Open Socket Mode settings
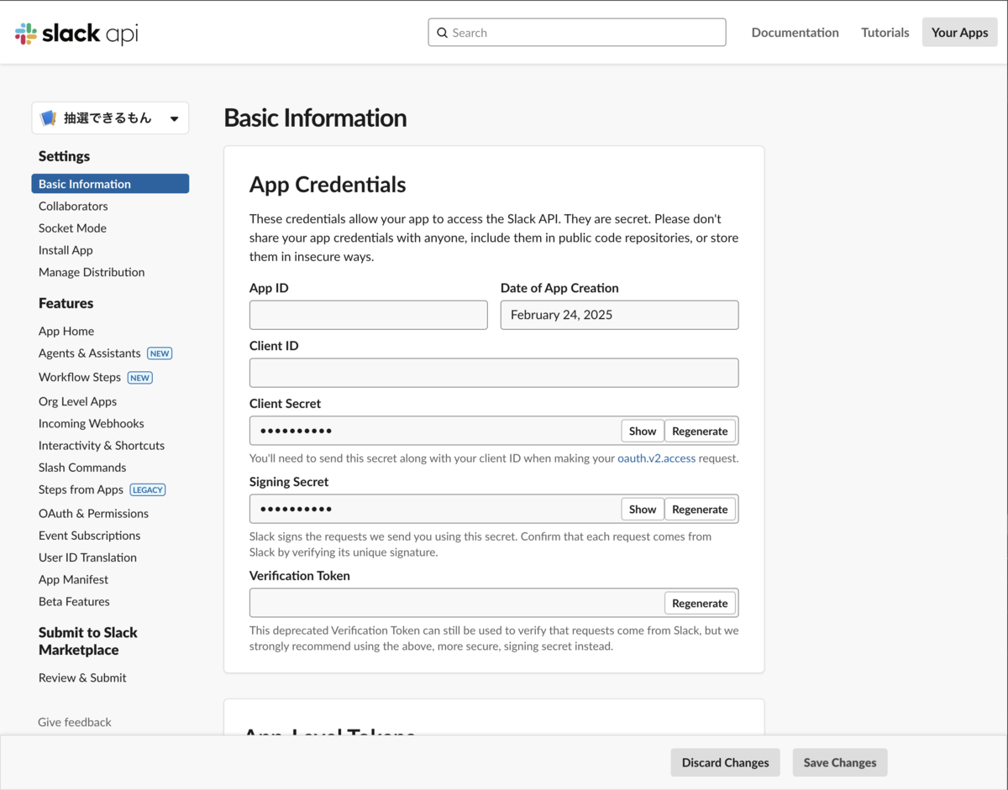This screenshot has width=1008, height=790. pyautogui.click(x=72, y=228)
